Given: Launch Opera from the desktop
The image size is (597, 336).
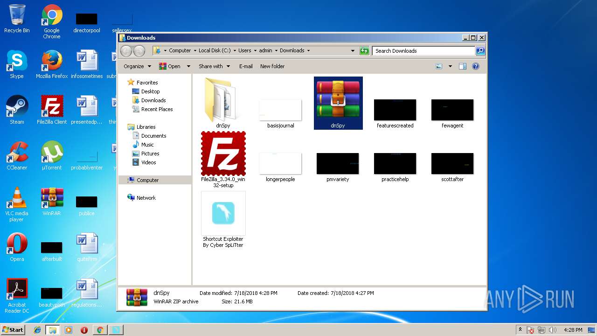Looking at the screenshot, I should click(x=17, y=247).
